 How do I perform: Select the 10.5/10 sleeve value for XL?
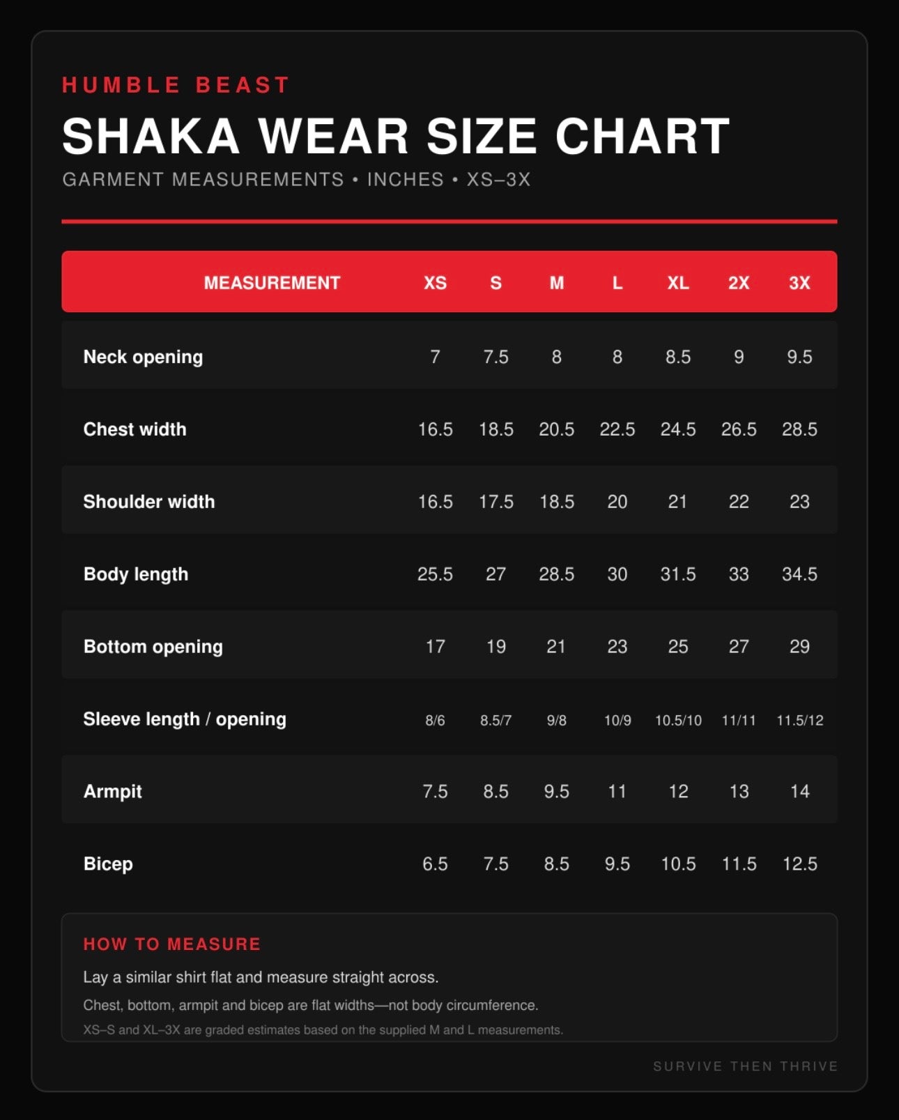point(678,720)
